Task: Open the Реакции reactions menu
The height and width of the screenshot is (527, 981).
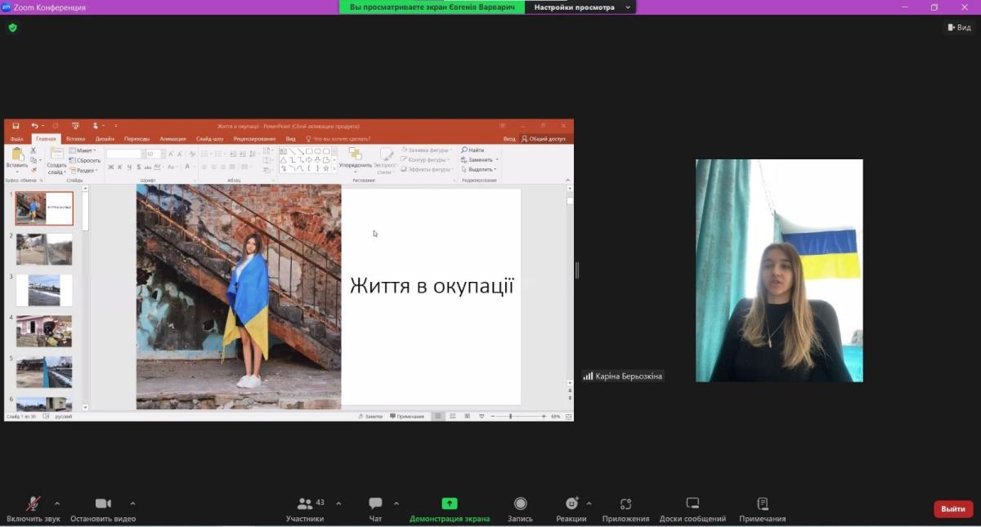Action: coord(571,504)
